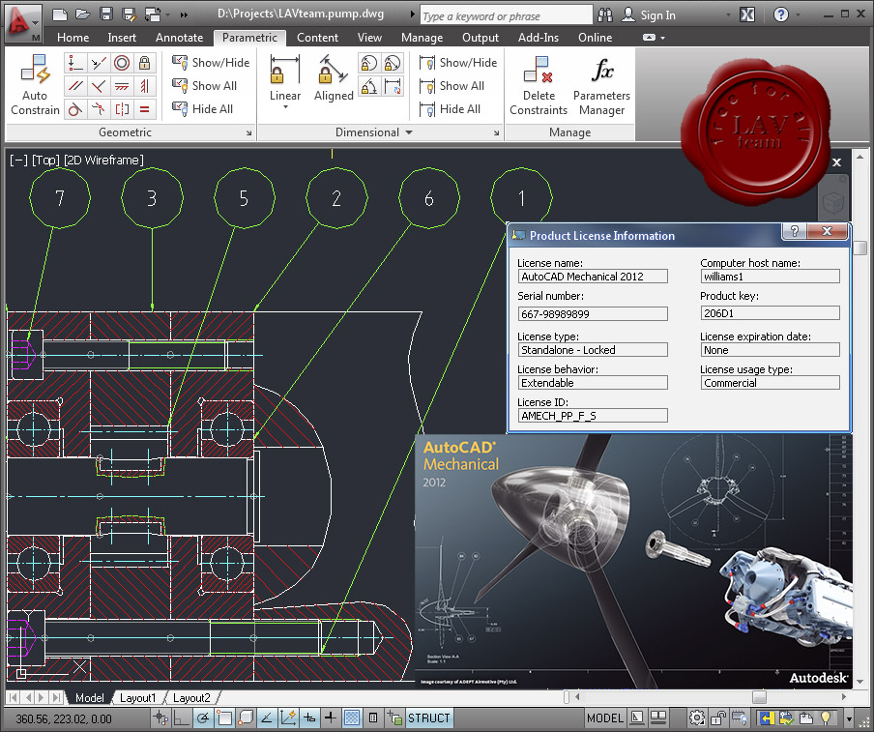874x732 pixels.
Task: Apply the Equal constraint
Action: pyautogui.click(x=144, y=109)
